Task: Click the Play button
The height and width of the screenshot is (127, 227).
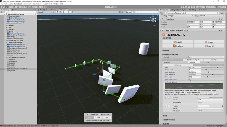Action: [107, 7]
